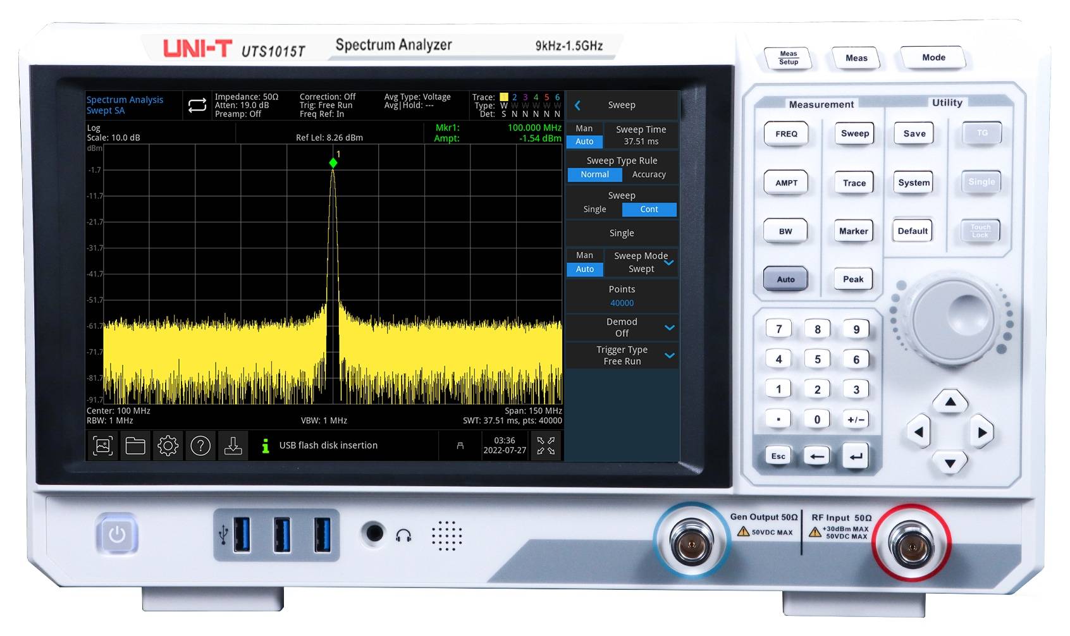
Task: Open the help question mark icon
Action: coord(200,445)
